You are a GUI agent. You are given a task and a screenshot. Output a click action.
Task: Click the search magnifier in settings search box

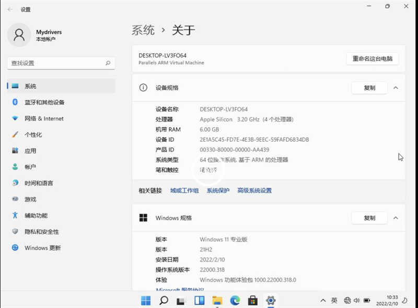pos(108,63)
